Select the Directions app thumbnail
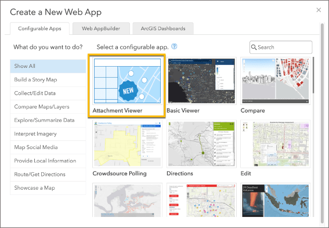 (201, 144)
